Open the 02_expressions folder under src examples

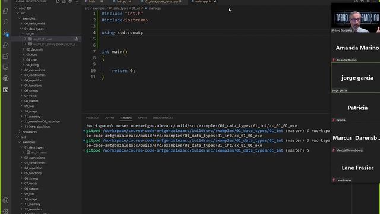(34, 70)
